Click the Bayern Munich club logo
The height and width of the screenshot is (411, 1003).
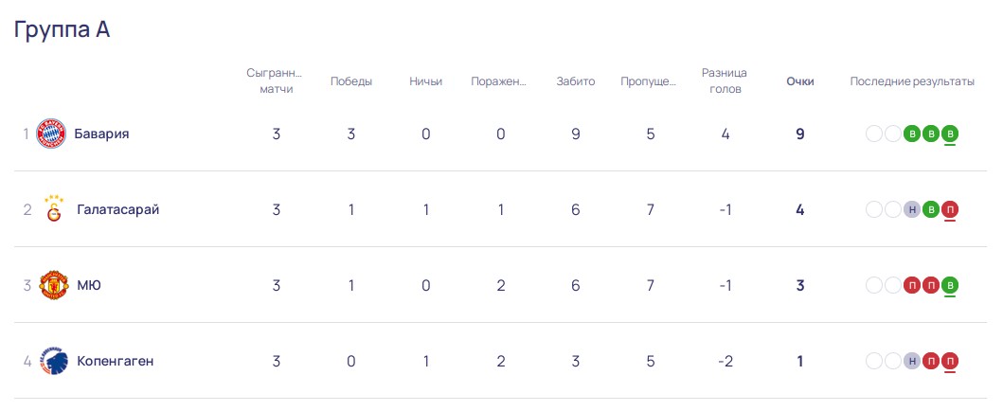(51, 134)
